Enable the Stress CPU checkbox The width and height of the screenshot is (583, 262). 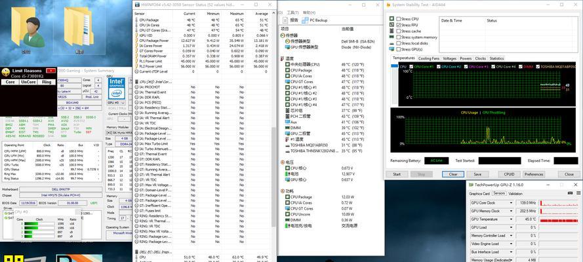(x=399, y=19)
